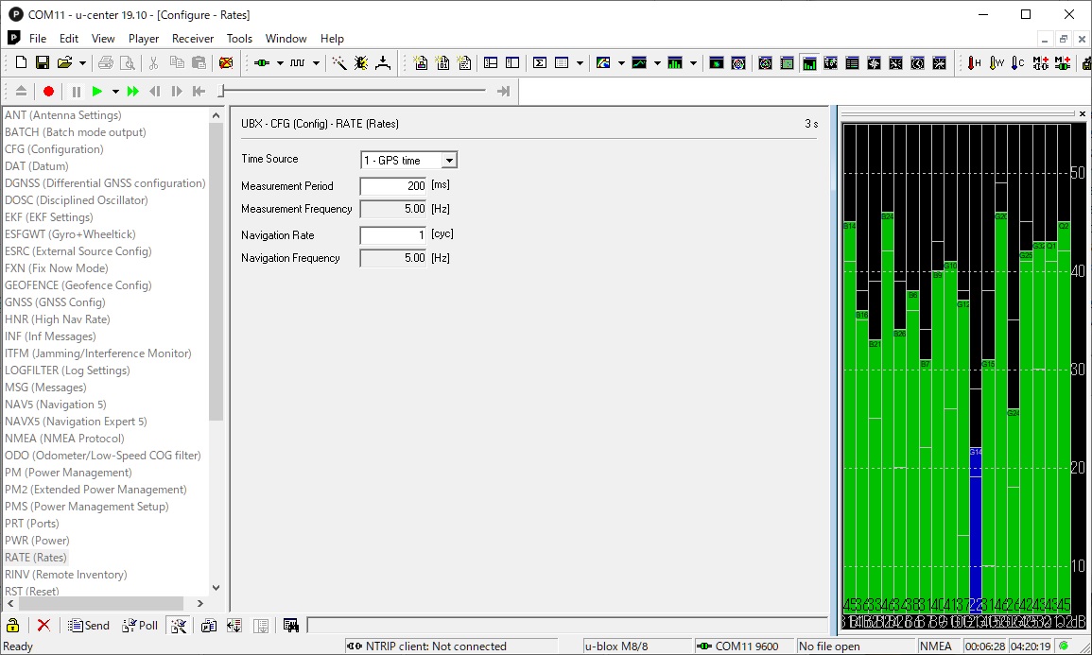
Task: Toggle the highlighted signal bar chart view button
Action: tap(809, 63)
